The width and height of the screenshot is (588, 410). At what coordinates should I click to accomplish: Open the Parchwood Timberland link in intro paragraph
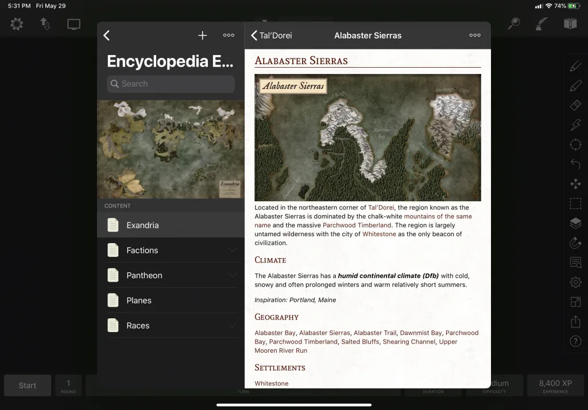[357, 225]
